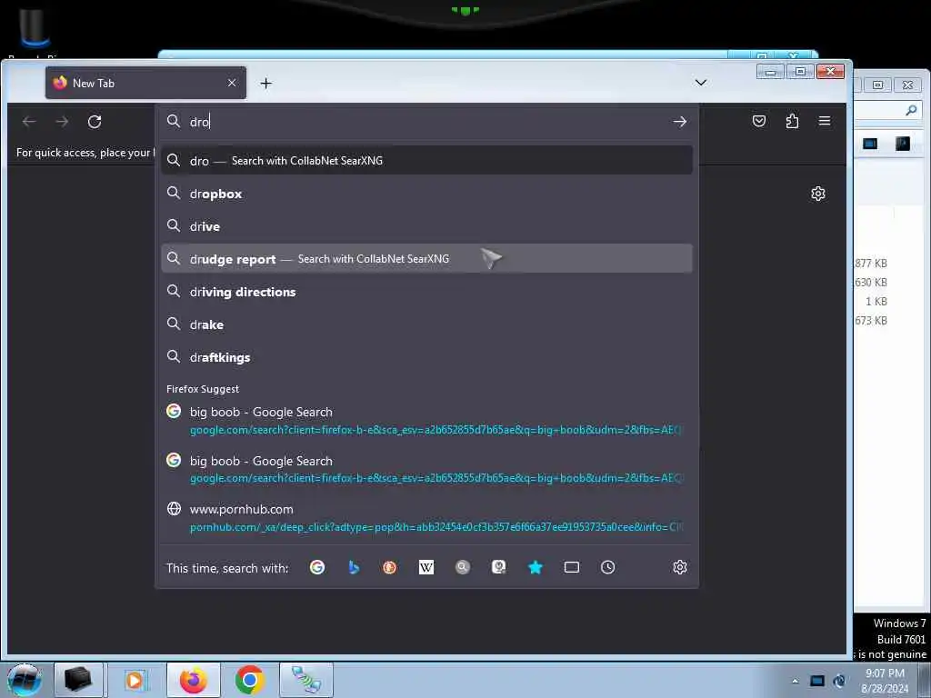The height and width of the screenshot is (698, 931).
Task: Open a new tab with plus button
Action: point(266,83)
